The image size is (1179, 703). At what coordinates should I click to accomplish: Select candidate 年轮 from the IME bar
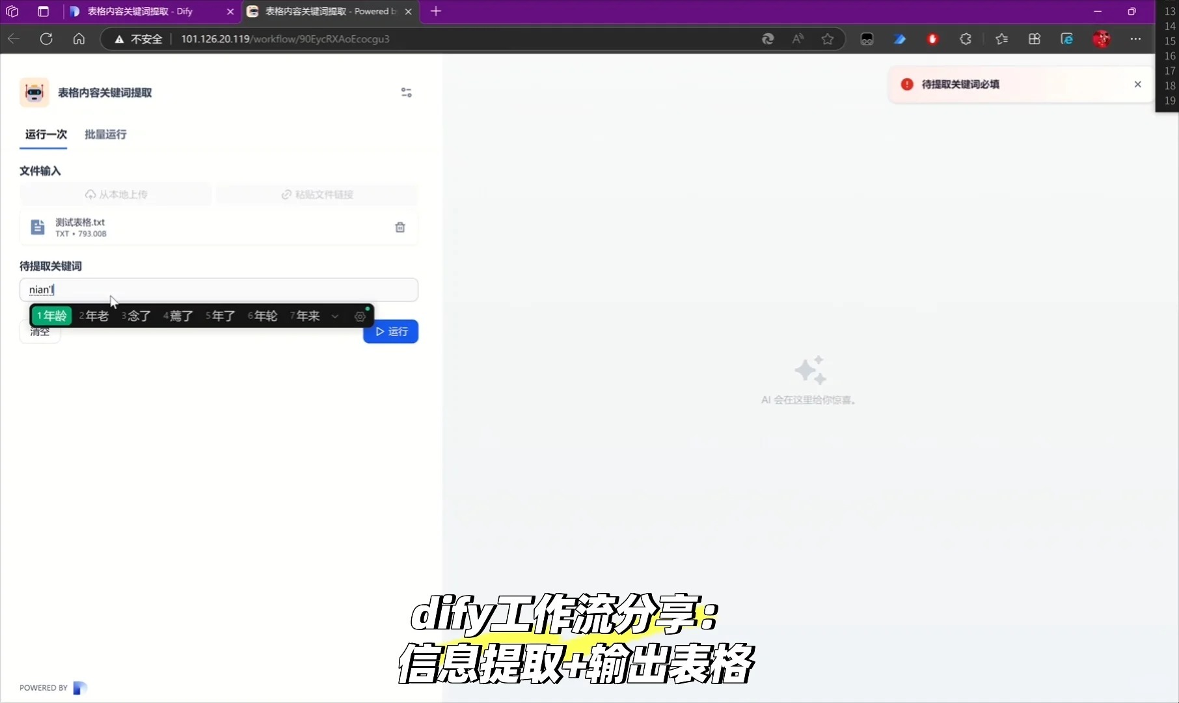[263, 316]
